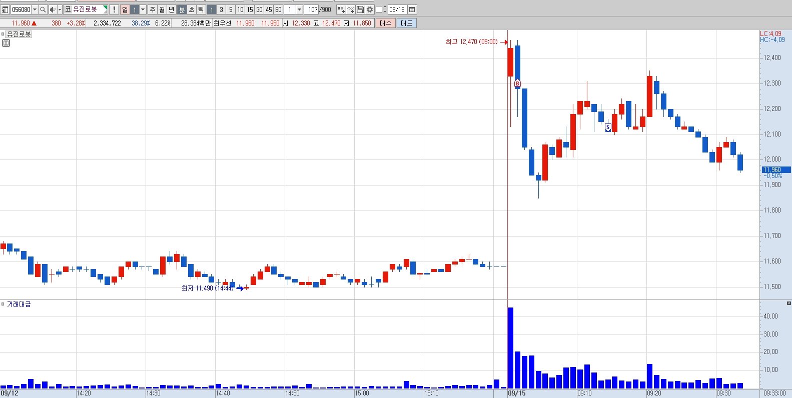Click the 일 multiplier field showing 1
Image resolution: width=792 pixels, height=398 pixels.
click(x=135, y=9)
